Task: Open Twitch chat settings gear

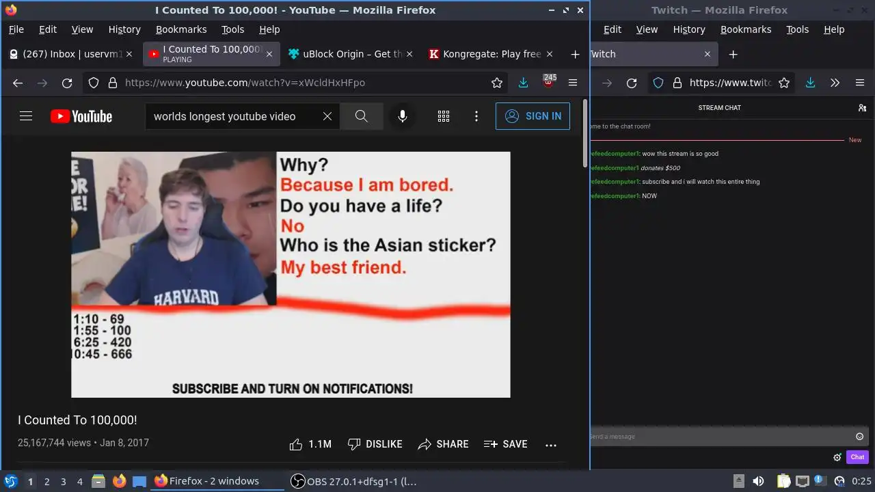Action: coord(837,457)
